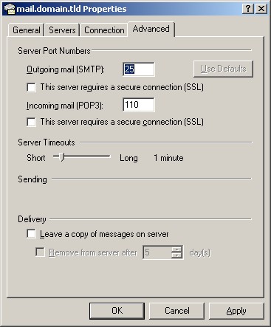Enable SSL for incoming POP3 server

[x=31, y=122]
